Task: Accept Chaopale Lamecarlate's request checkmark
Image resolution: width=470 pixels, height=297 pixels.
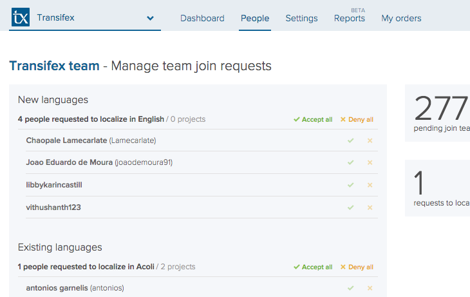Action: (350, 140)
